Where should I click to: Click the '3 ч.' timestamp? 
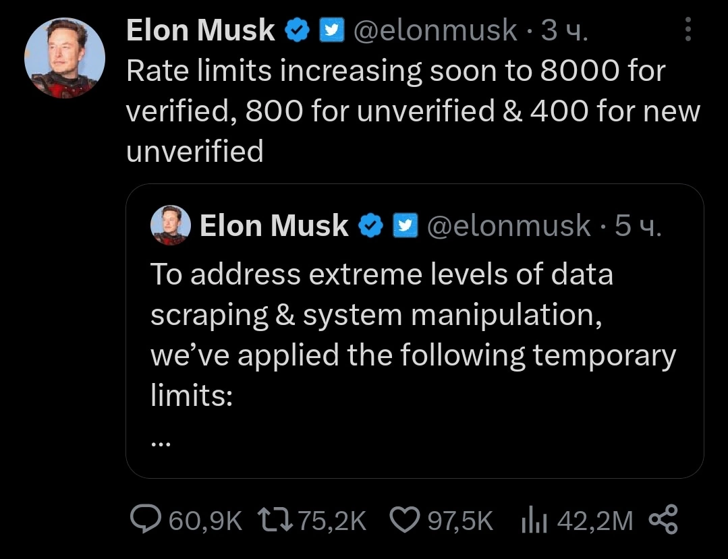(x=564, y=31)
